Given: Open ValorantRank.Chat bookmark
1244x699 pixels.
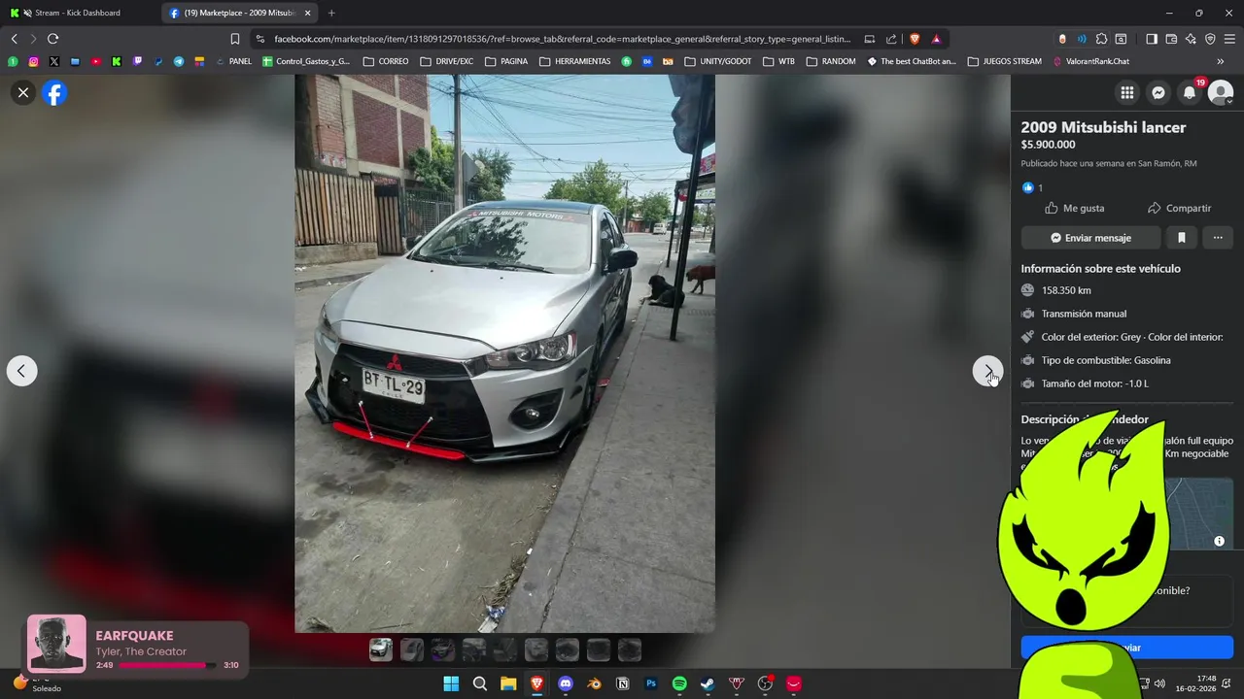Looking at the screenshot, I should point(1090,61).
